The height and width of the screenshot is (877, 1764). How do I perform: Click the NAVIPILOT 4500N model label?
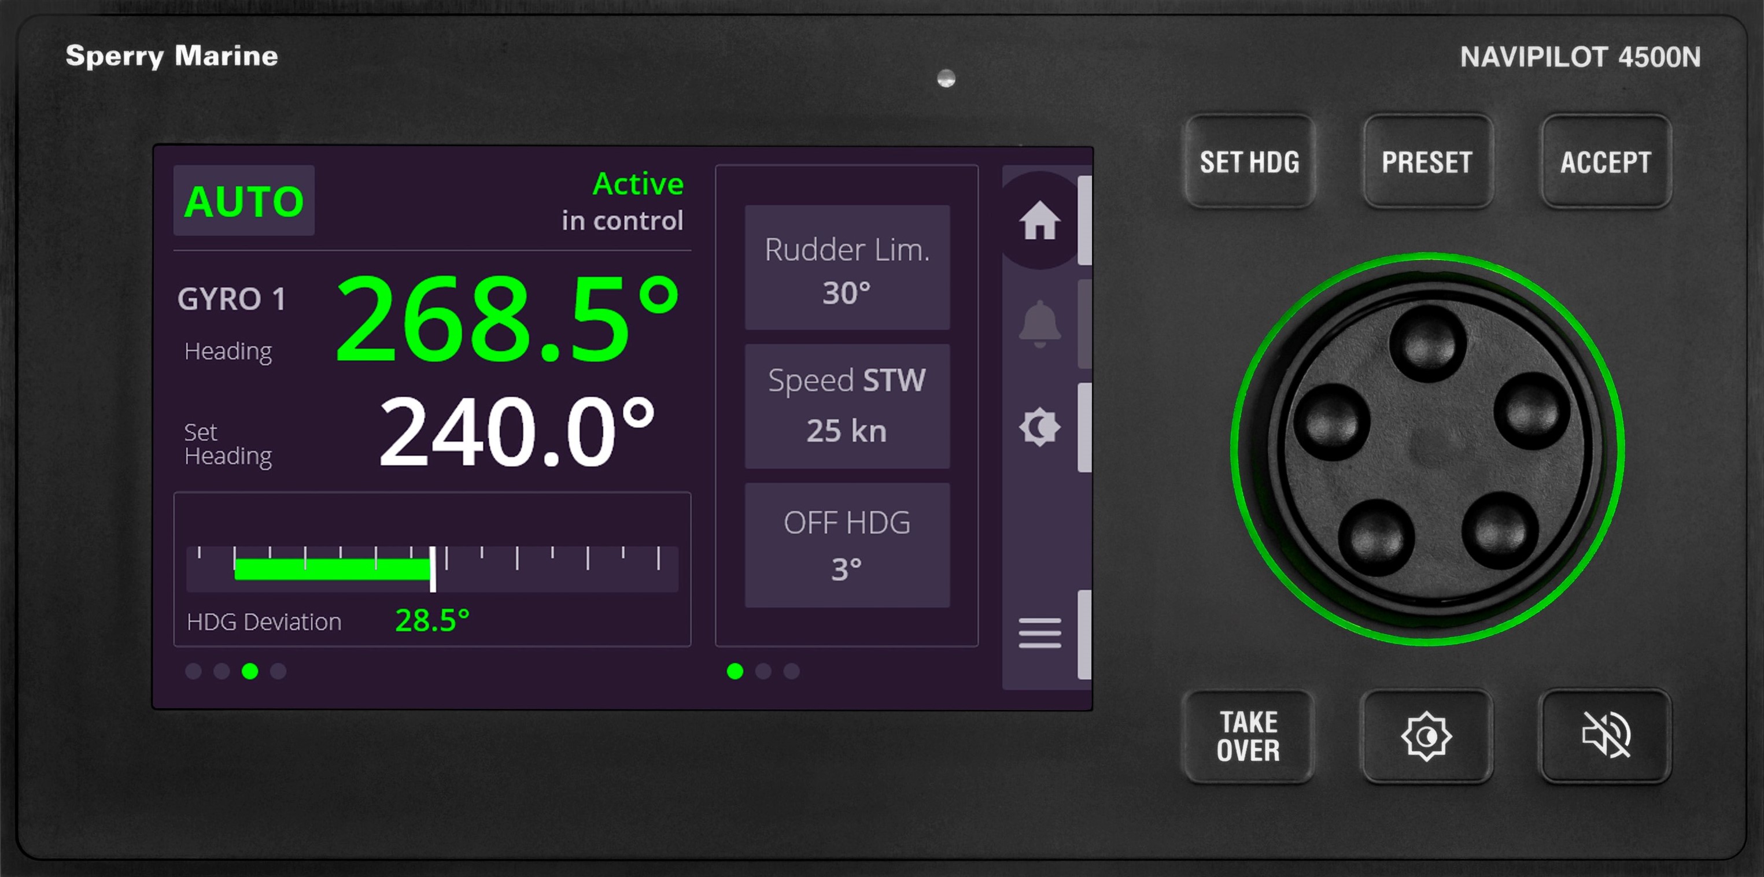click(x=1580, y=57)
